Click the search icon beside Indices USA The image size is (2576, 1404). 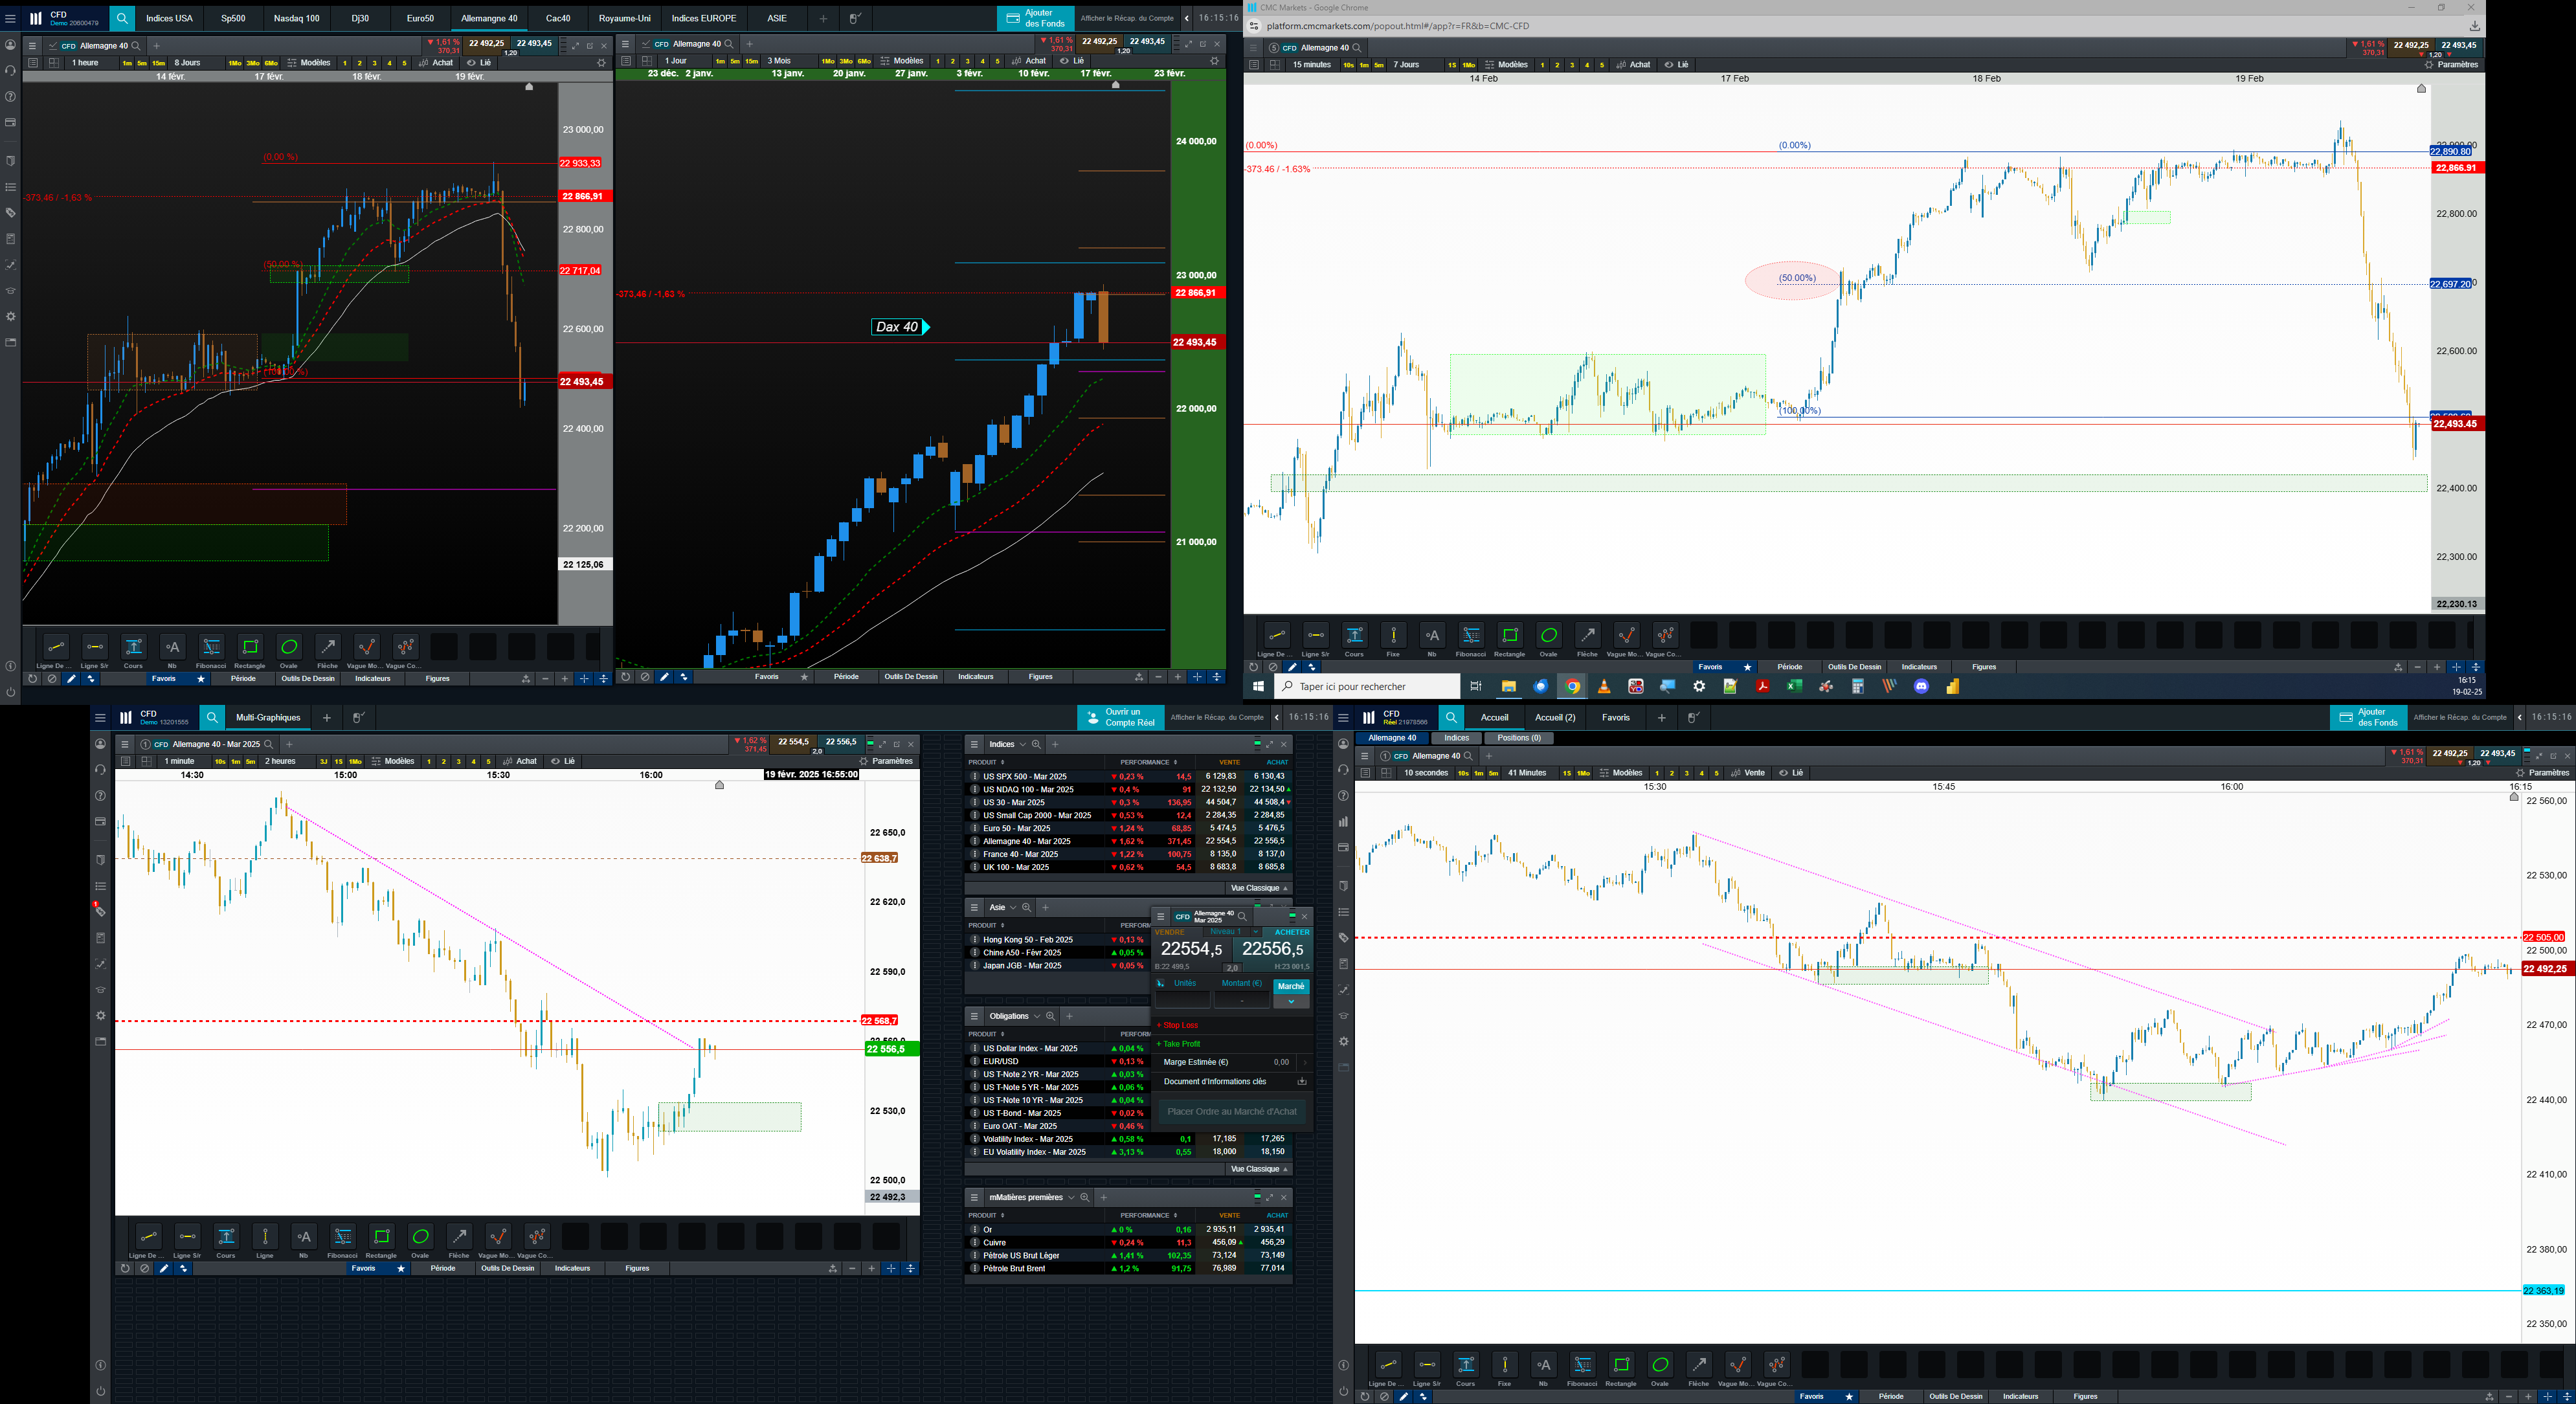(122, 18)
